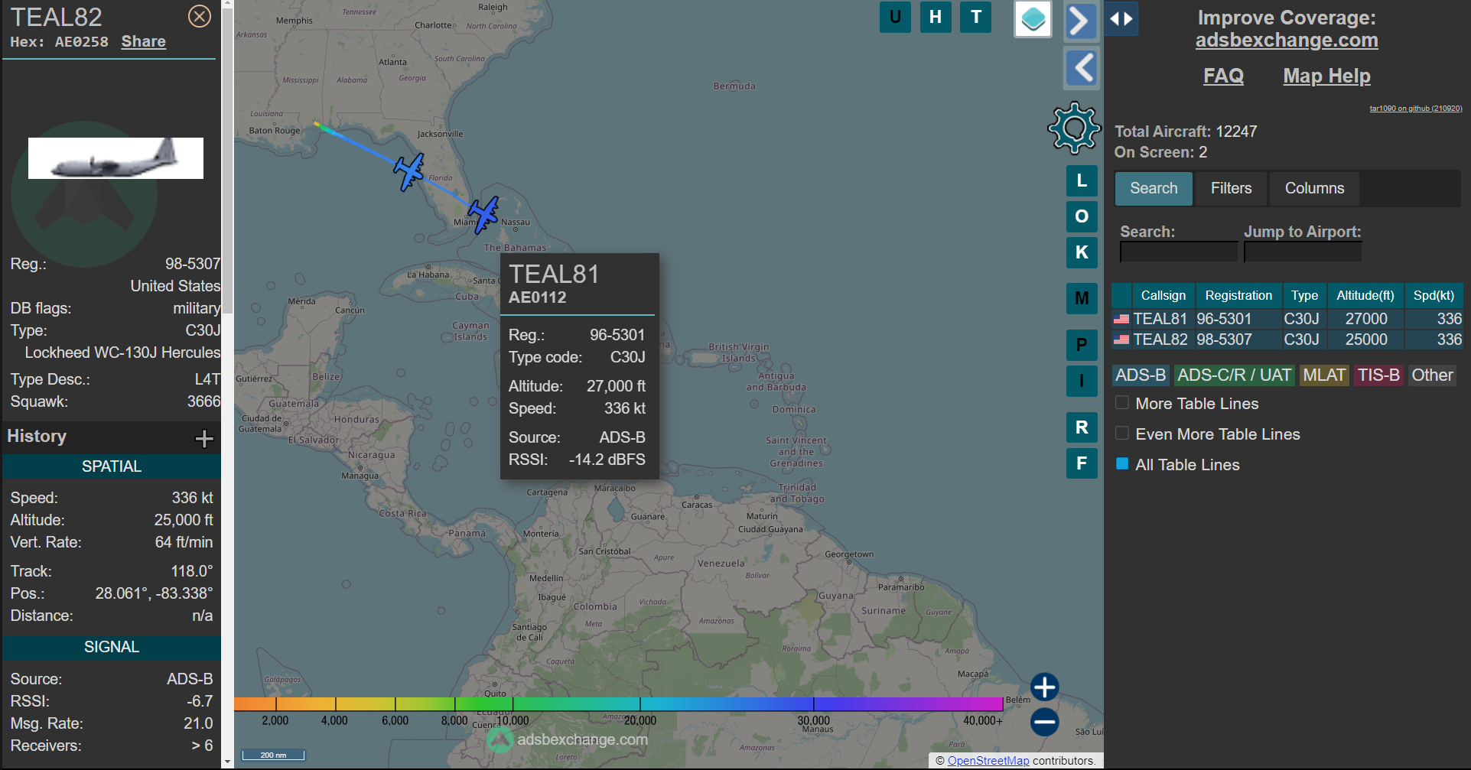Click the SPATIAL section header

(112, 466)
